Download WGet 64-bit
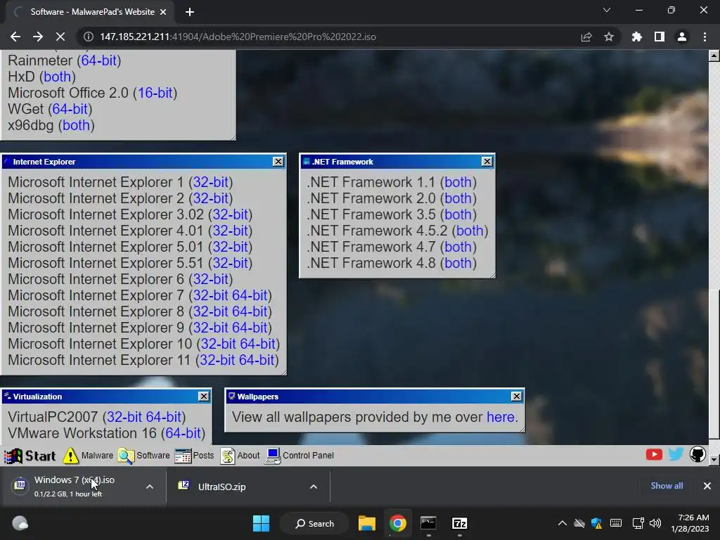 pyautogui.click(x=70, y=109)
